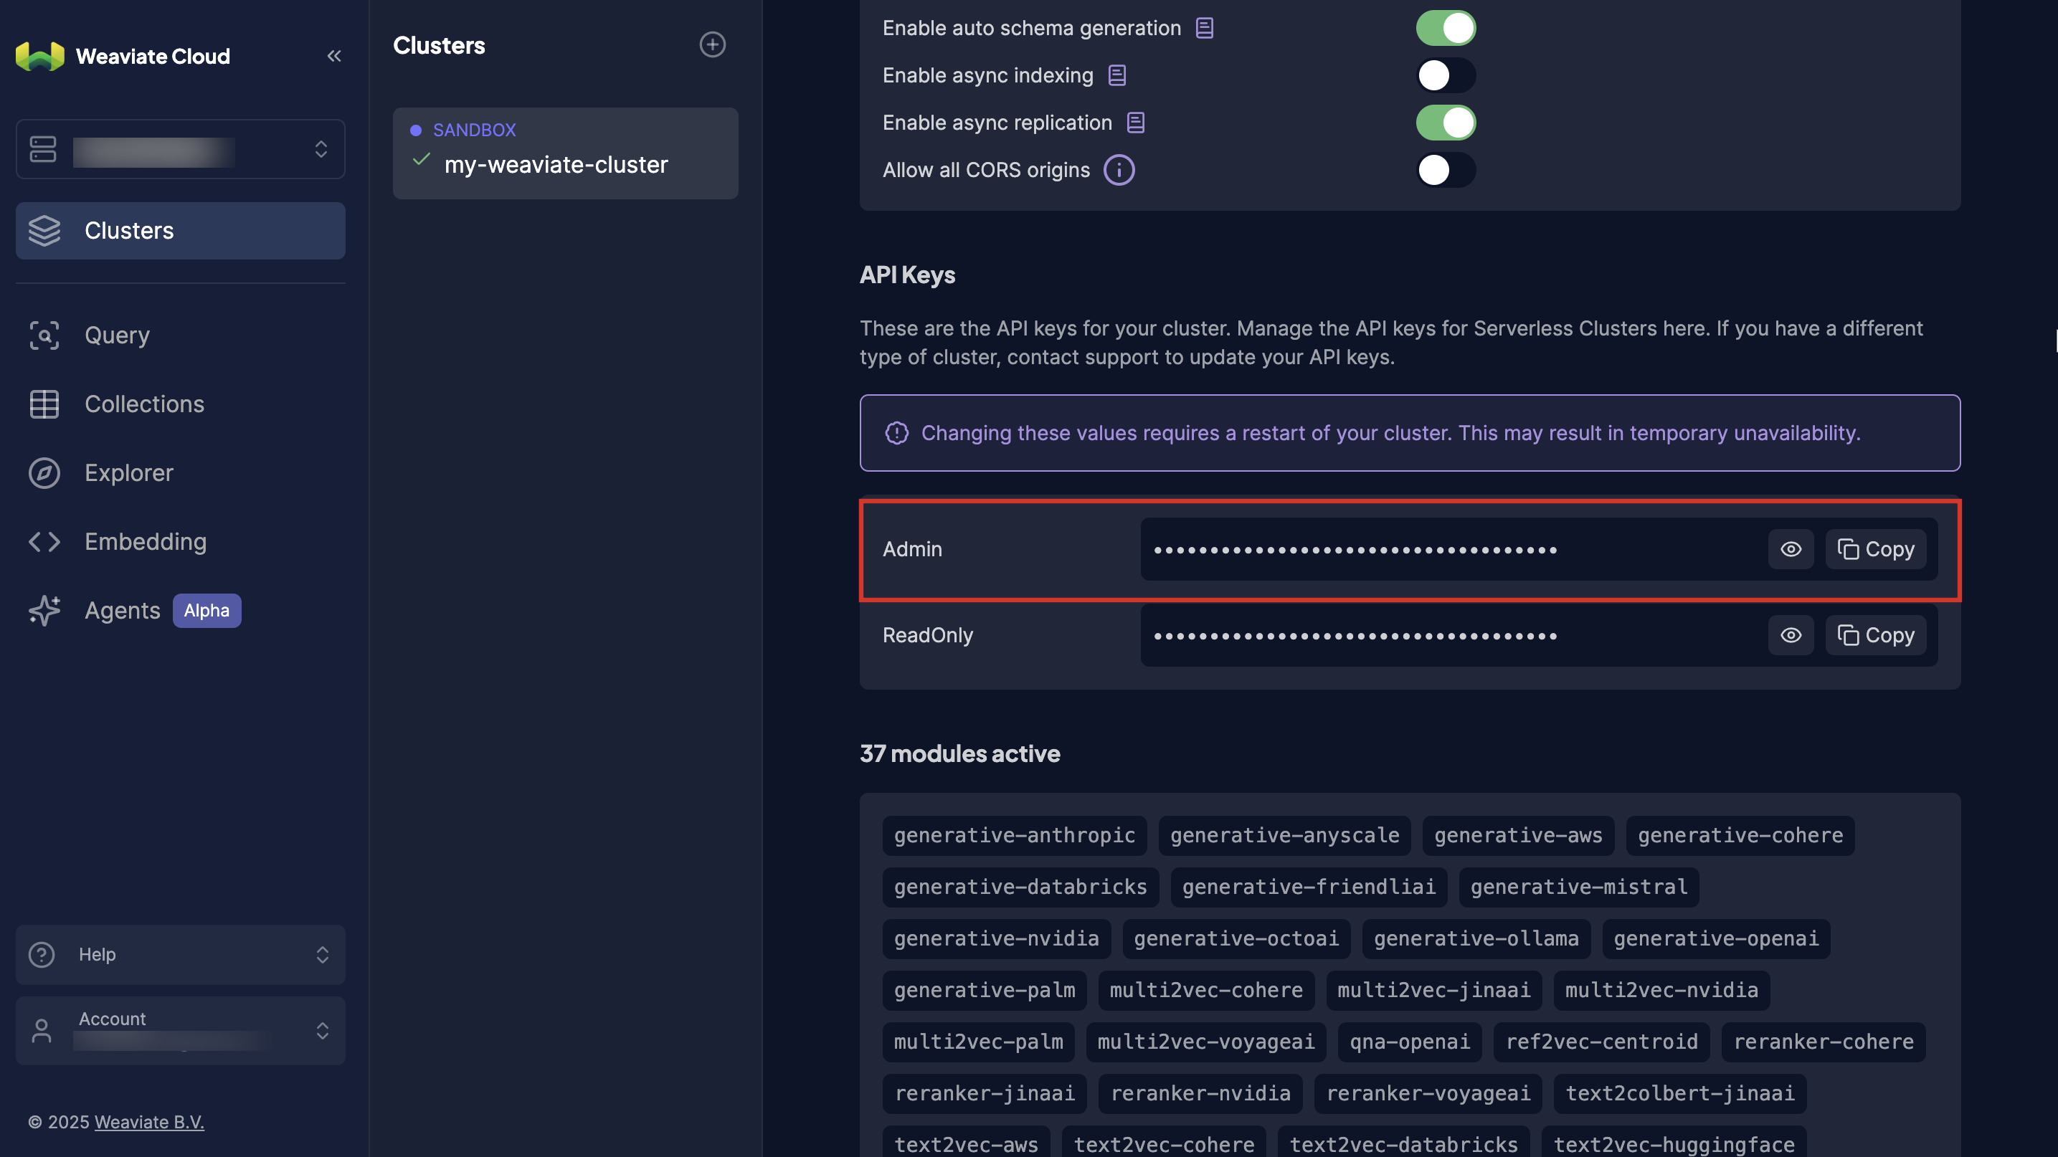
Task: Click the generative-cohere module tag
Action: [x=1741, y=835]
